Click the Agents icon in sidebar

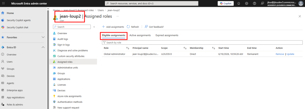click(x=3, y=83)
